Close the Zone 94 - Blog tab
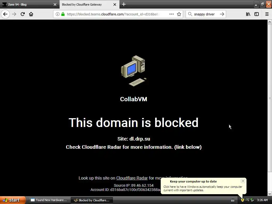Viewport: 272px width, 204px height. pos(55,5)
